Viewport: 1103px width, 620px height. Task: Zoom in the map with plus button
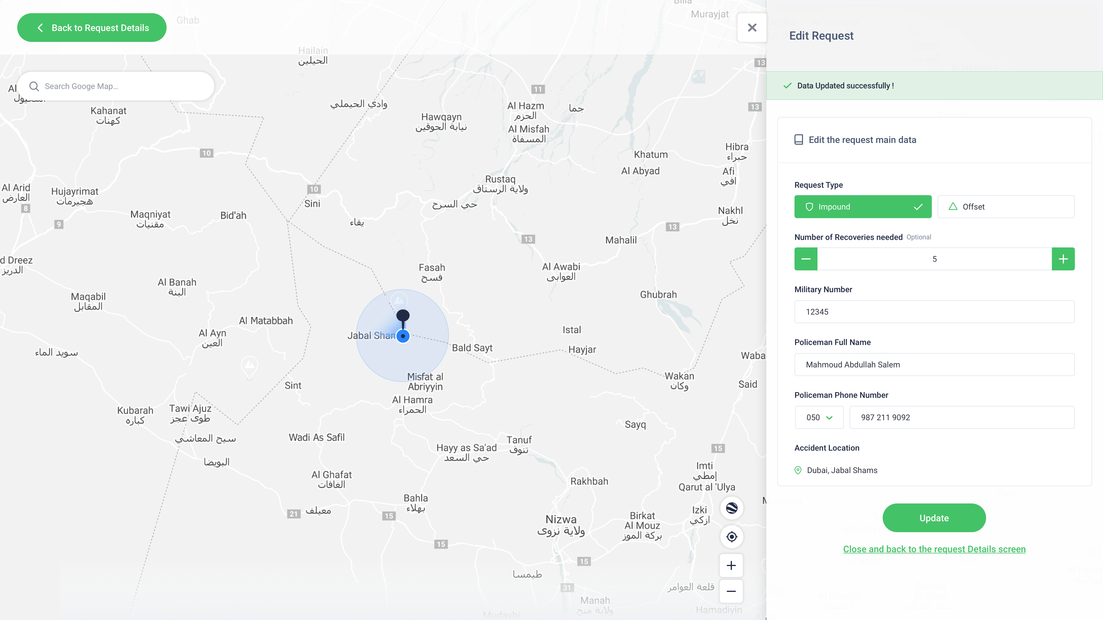click(x=731, y=566)
